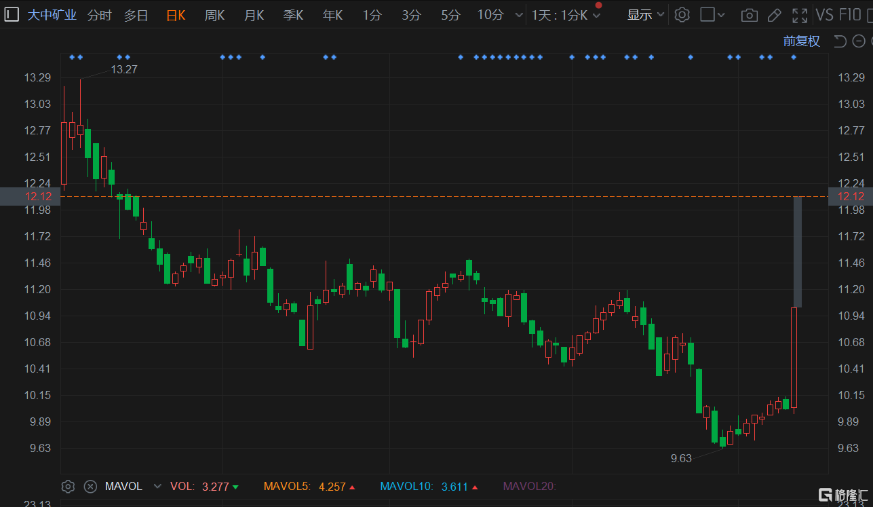Select the 周K weekly candlestick tab
The image size is (873, 507).
click(215, 15)
